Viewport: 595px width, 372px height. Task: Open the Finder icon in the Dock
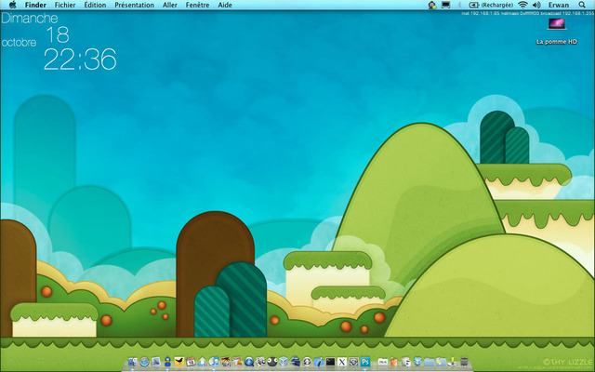pos(132,362)
